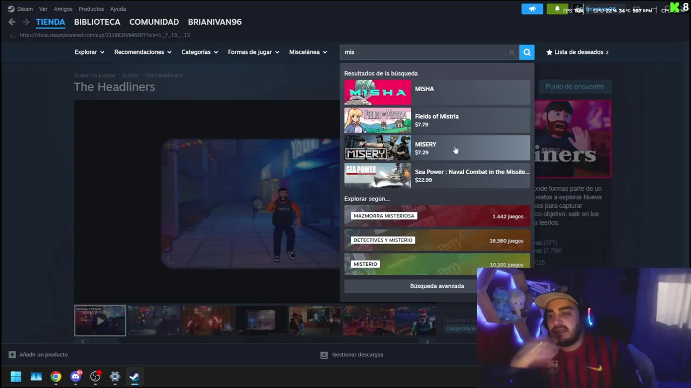Open the Ayuda menu
This screenshot has width=691, height=388.
(118, 9)
